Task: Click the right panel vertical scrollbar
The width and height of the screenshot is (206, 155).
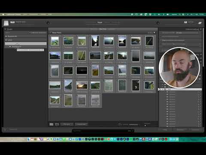Action: [203, 47]
